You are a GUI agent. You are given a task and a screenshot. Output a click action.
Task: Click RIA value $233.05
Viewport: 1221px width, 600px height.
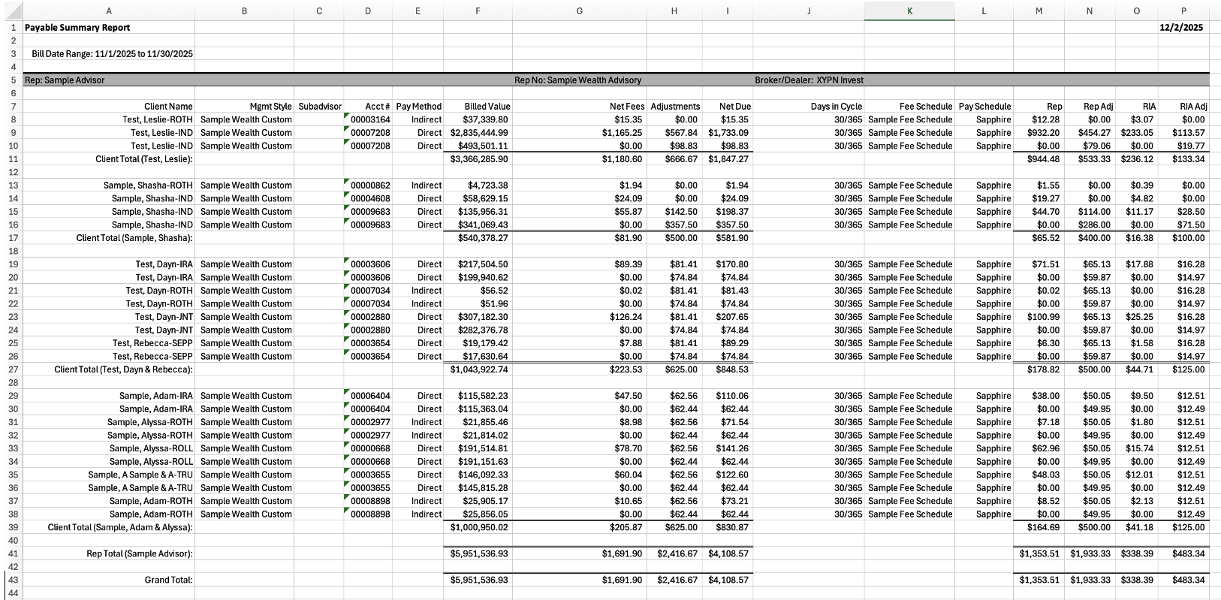(1137, 133)
